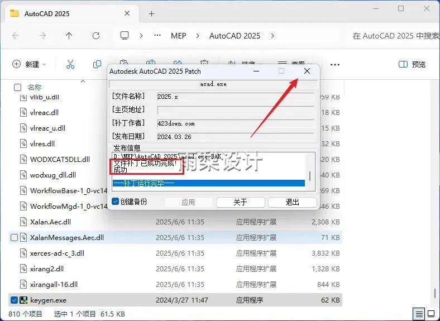Click the xerces-ad-c_3.dll file icon

pos(23,253)
